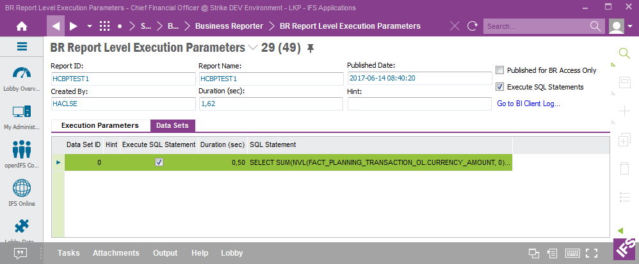Click the Delete trash icon in right toolbar
Screen dimensions: 639x264
coord(624,168)
